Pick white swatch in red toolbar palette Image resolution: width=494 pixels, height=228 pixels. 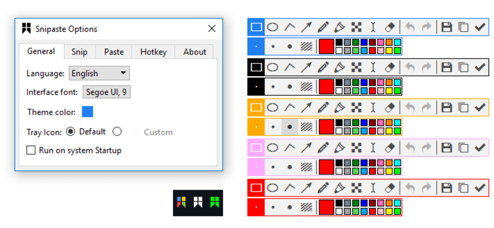click(339, 211)
